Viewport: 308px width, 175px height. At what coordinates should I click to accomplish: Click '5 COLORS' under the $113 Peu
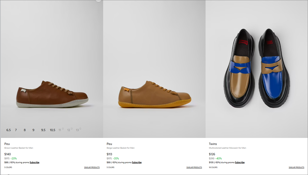[111, 167]
